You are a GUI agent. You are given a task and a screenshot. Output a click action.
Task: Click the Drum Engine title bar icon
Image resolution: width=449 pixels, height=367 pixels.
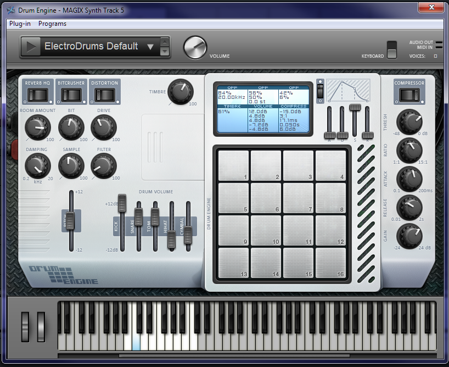pos(11,10)
